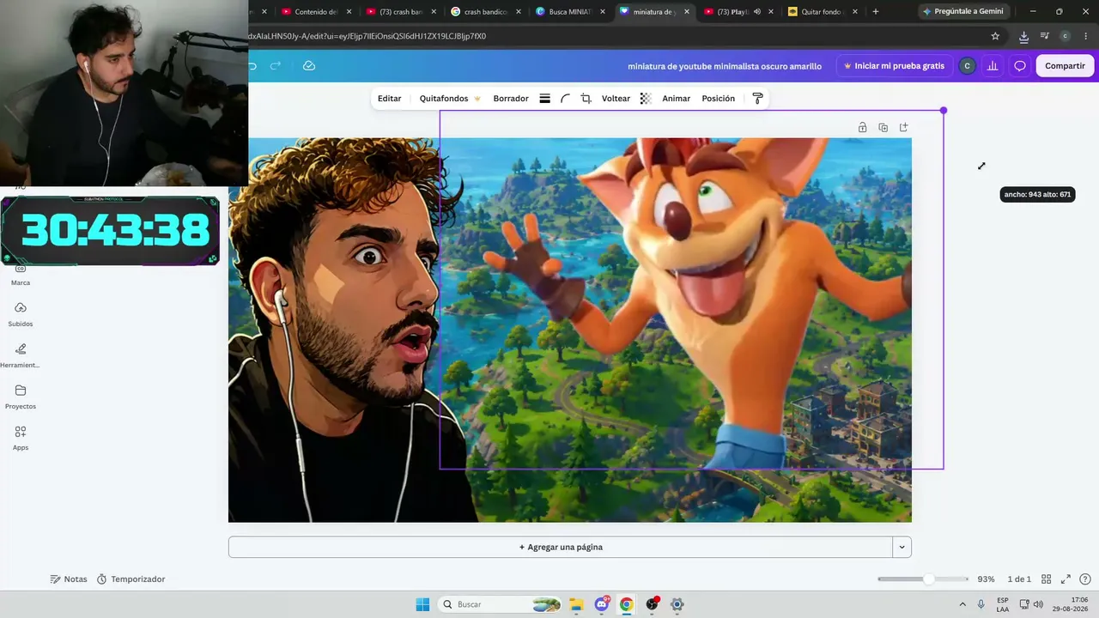The width and height of the screenshot is (1099, 618).
Task: Open the Windows Start menu
Action: click(422, 604)
